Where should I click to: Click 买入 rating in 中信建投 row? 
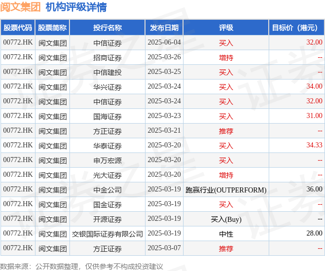click(x=226, y=72)
